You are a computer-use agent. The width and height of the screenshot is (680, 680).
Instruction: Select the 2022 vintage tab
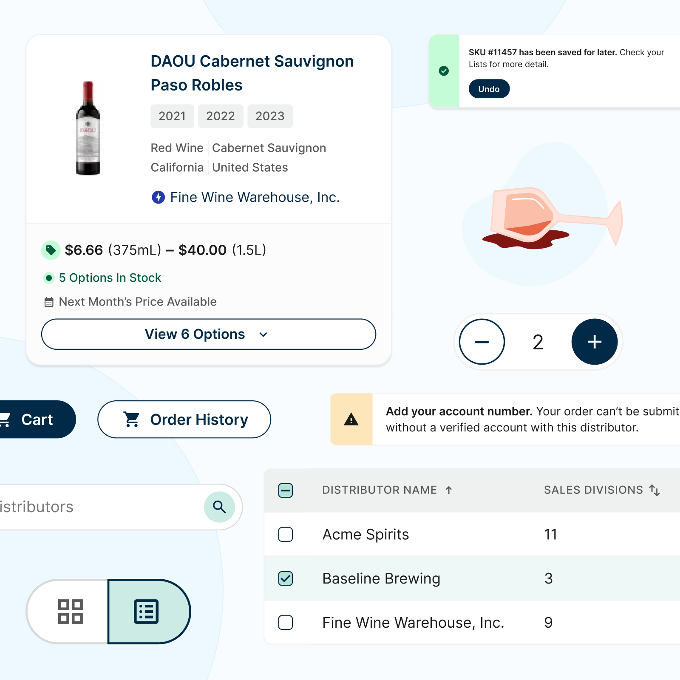[x=221, y=116]
